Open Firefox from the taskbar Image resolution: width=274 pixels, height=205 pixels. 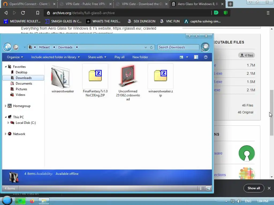click(x=32, y=201)
